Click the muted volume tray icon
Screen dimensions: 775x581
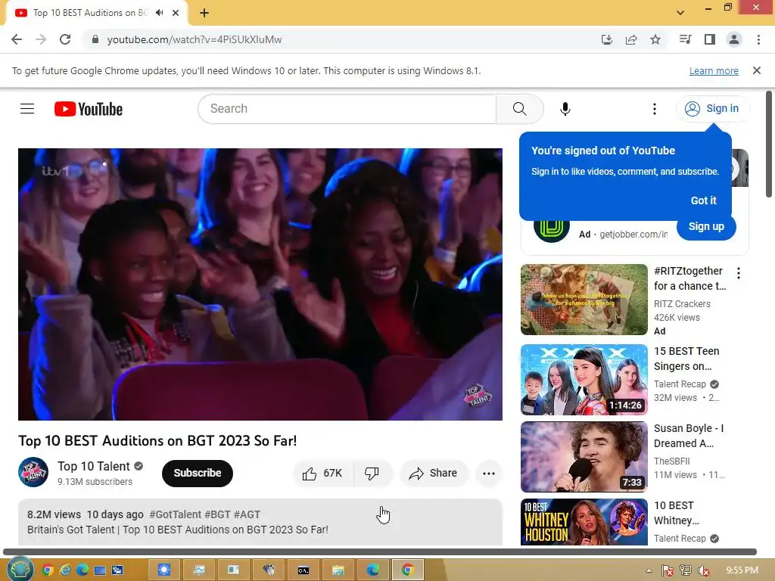tap(704, 570)
